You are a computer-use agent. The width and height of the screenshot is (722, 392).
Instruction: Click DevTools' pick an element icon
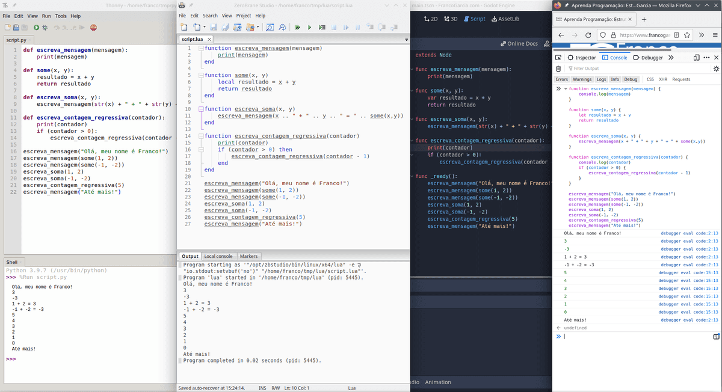click(558, 58)
